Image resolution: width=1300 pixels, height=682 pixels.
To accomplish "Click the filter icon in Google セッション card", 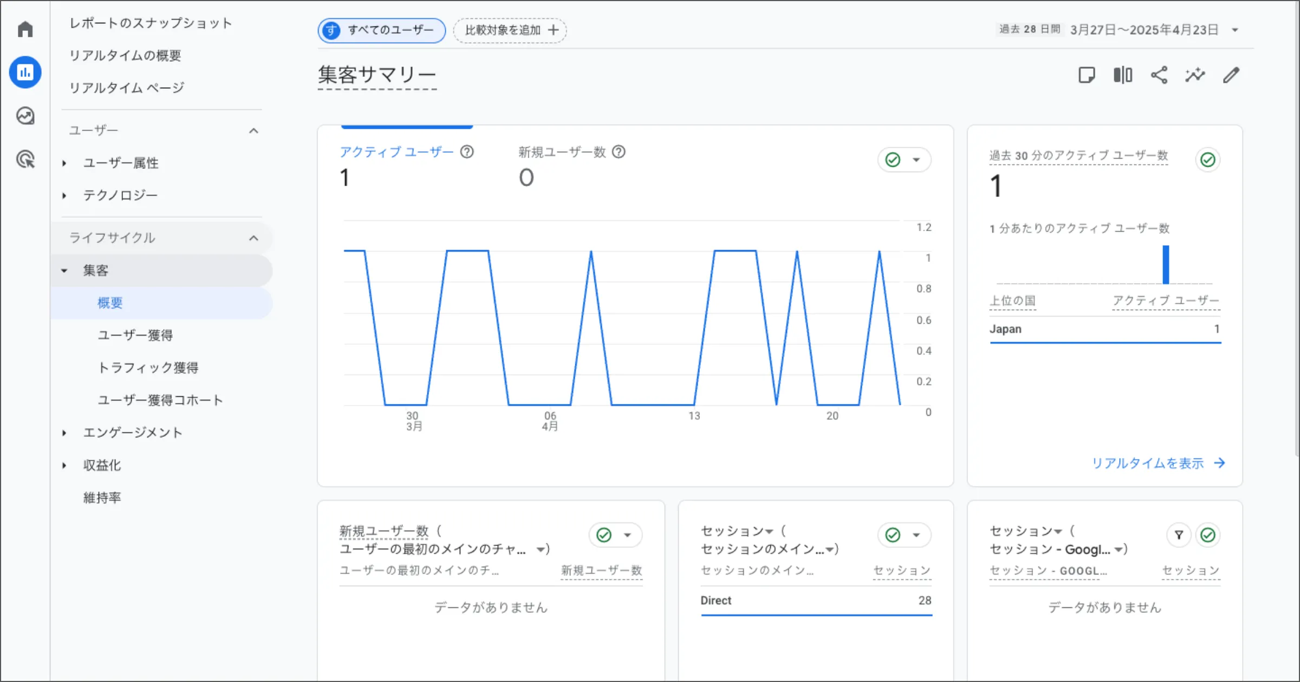I will (1179, 535).
